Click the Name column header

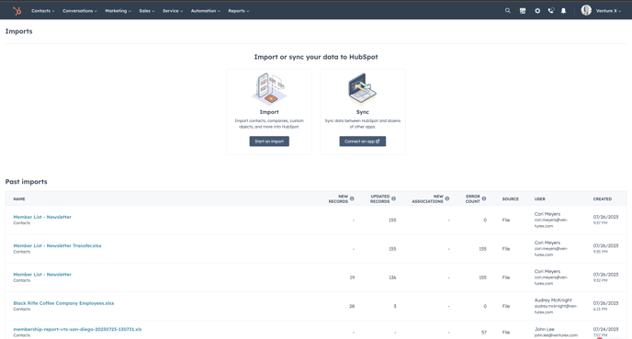(19, 199)
